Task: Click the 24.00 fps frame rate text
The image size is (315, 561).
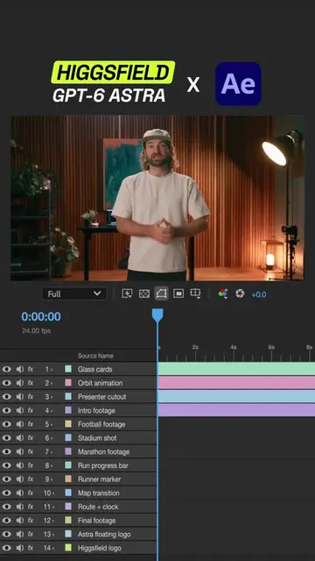Action: click(x=36, y=331)
